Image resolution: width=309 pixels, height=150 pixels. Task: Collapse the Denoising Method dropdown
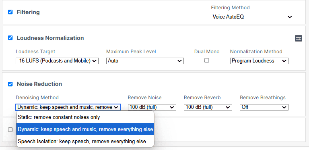coord(68,107)
